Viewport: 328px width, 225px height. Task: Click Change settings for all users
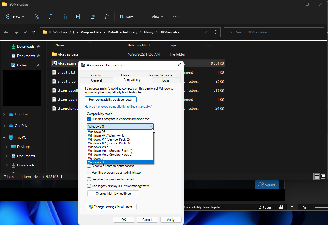111,207
